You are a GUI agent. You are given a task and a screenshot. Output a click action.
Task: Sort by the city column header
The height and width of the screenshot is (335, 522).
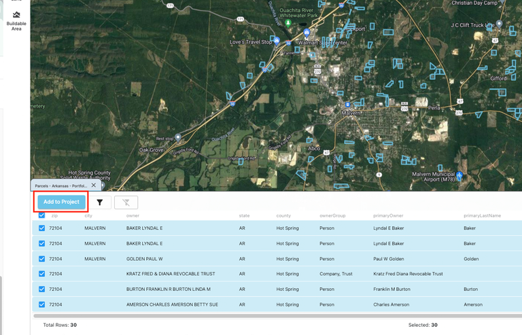88,215
